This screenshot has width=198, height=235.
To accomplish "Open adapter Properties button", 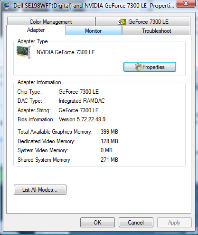I will pos(150,67).
